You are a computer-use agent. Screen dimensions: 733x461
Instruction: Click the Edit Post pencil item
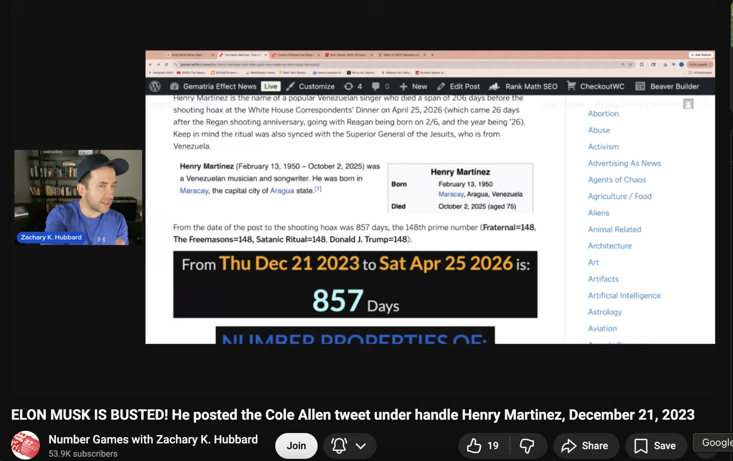click(x=458, y=86)
